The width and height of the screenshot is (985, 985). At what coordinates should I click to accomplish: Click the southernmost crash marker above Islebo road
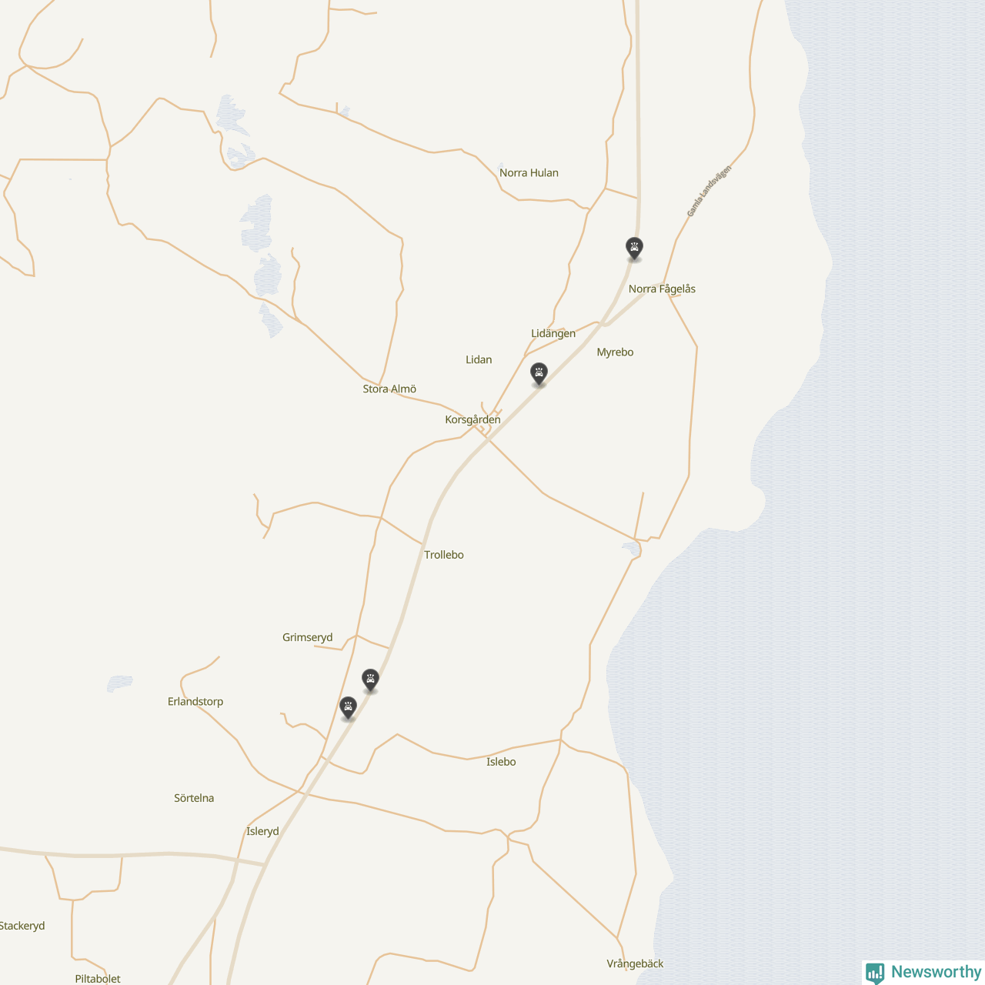tap(348, 708)
